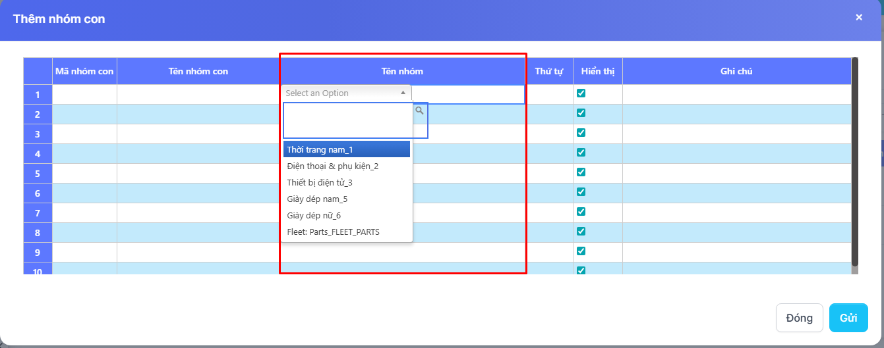Disable the Hiển thị checkbox in row 9
Viewport: 884px width, 348px height.
581,251
